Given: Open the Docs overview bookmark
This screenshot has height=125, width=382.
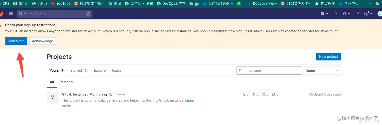Looking at the screenshot, I should (262, 4).
